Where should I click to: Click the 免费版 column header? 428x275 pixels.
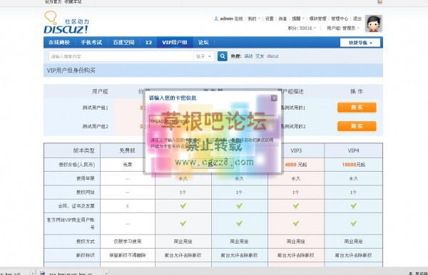(x=127, y=150)
